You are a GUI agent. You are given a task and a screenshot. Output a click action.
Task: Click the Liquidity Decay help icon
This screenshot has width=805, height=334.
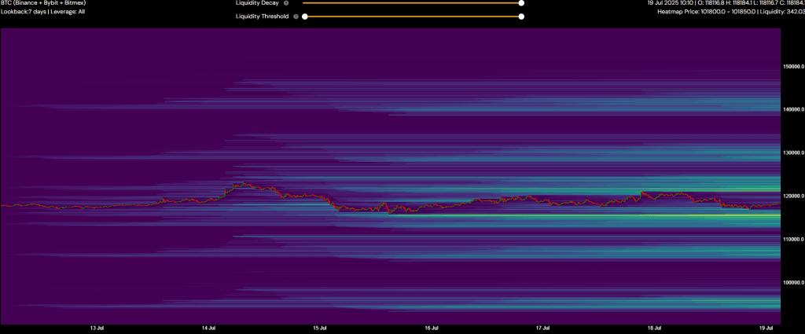click(x=286, y=3)
